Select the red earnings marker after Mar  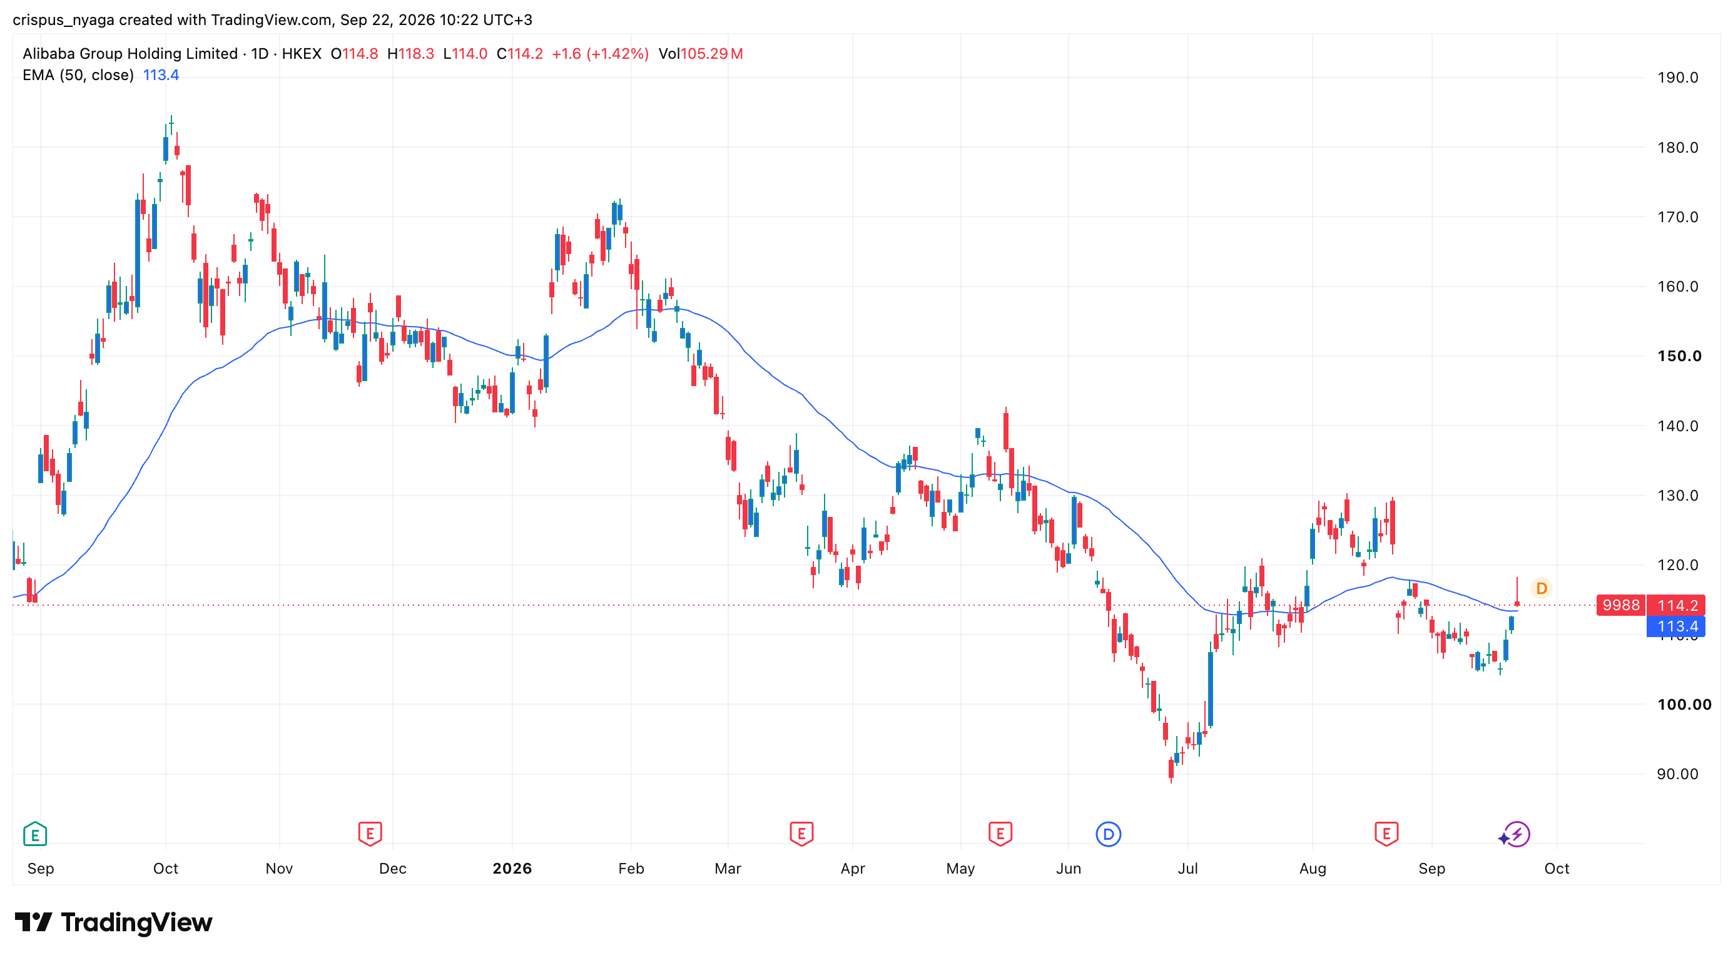click(801, 834)
